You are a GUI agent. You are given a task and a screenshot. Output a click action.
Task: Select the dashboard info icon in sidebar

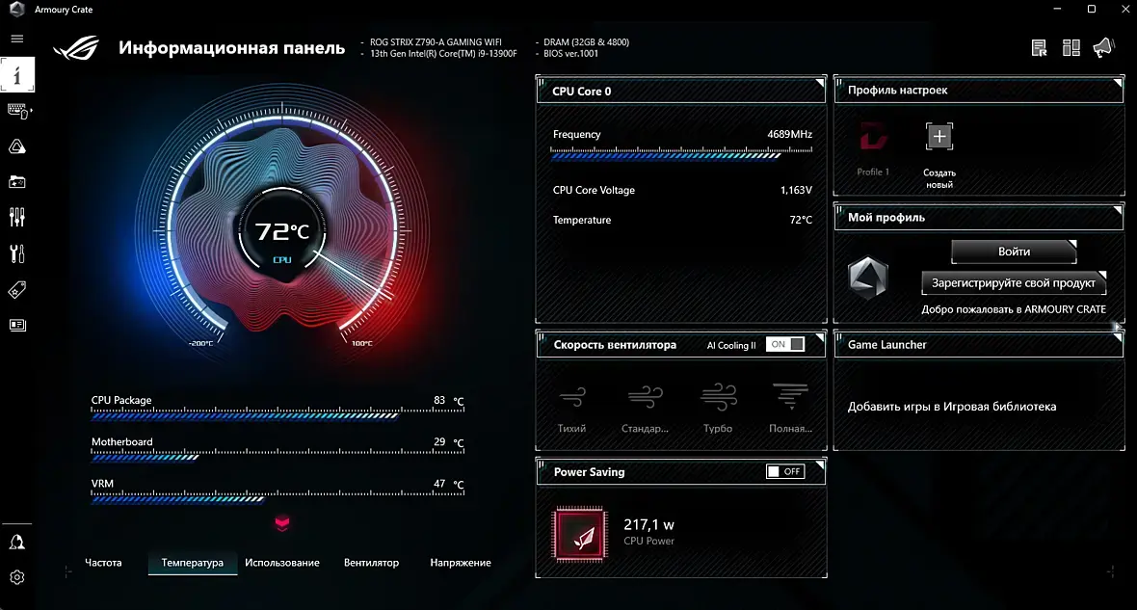click(16, 75)
